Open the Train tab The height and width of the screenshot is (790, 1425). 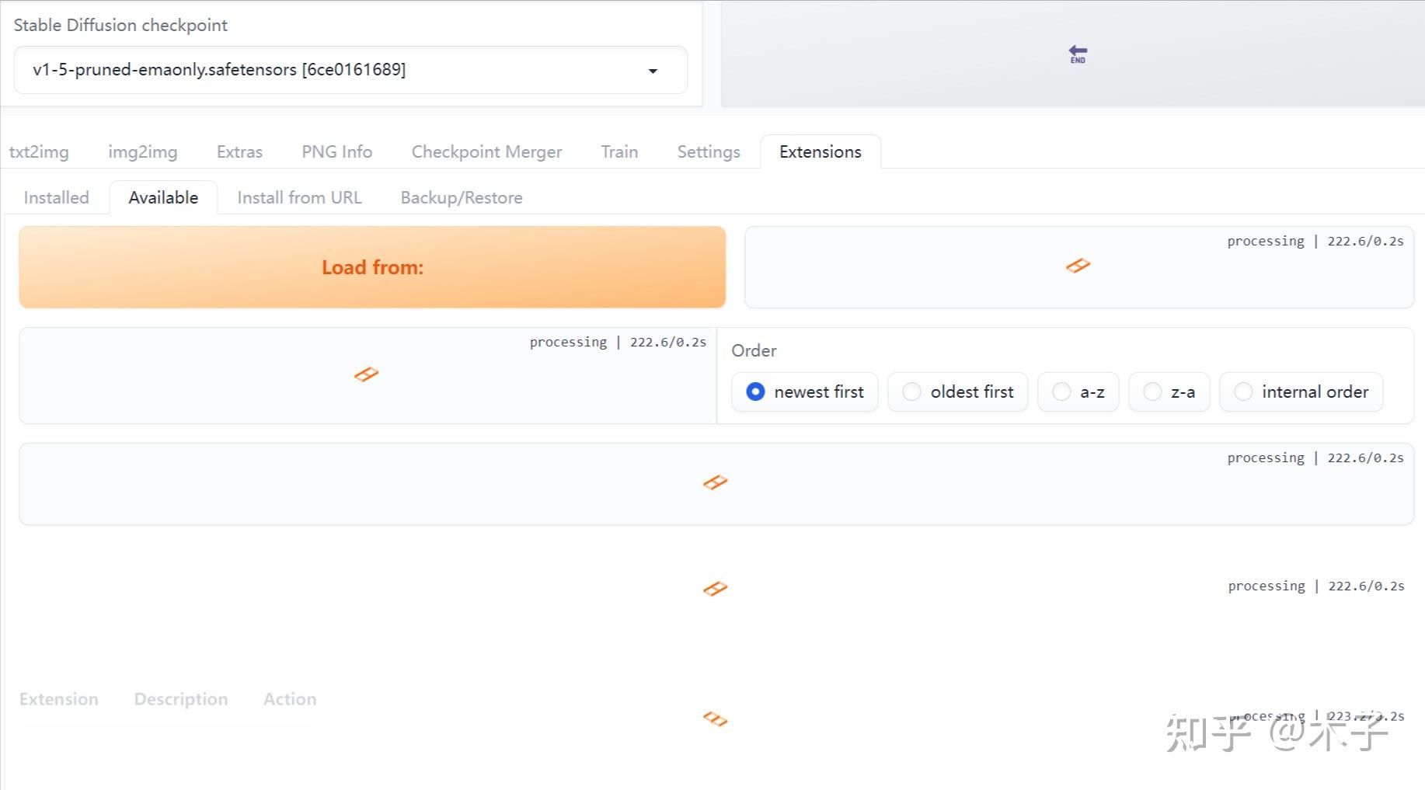(619, 151)
